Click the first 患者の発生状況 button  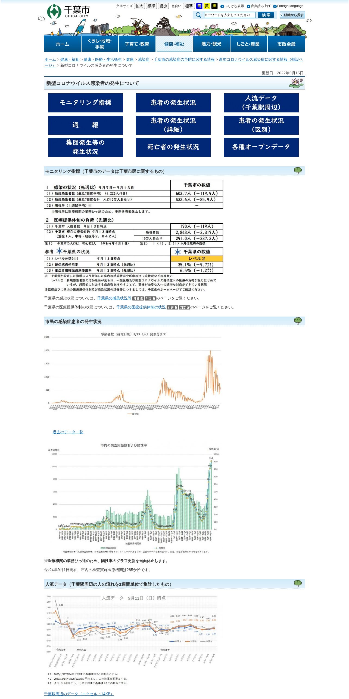173,103
